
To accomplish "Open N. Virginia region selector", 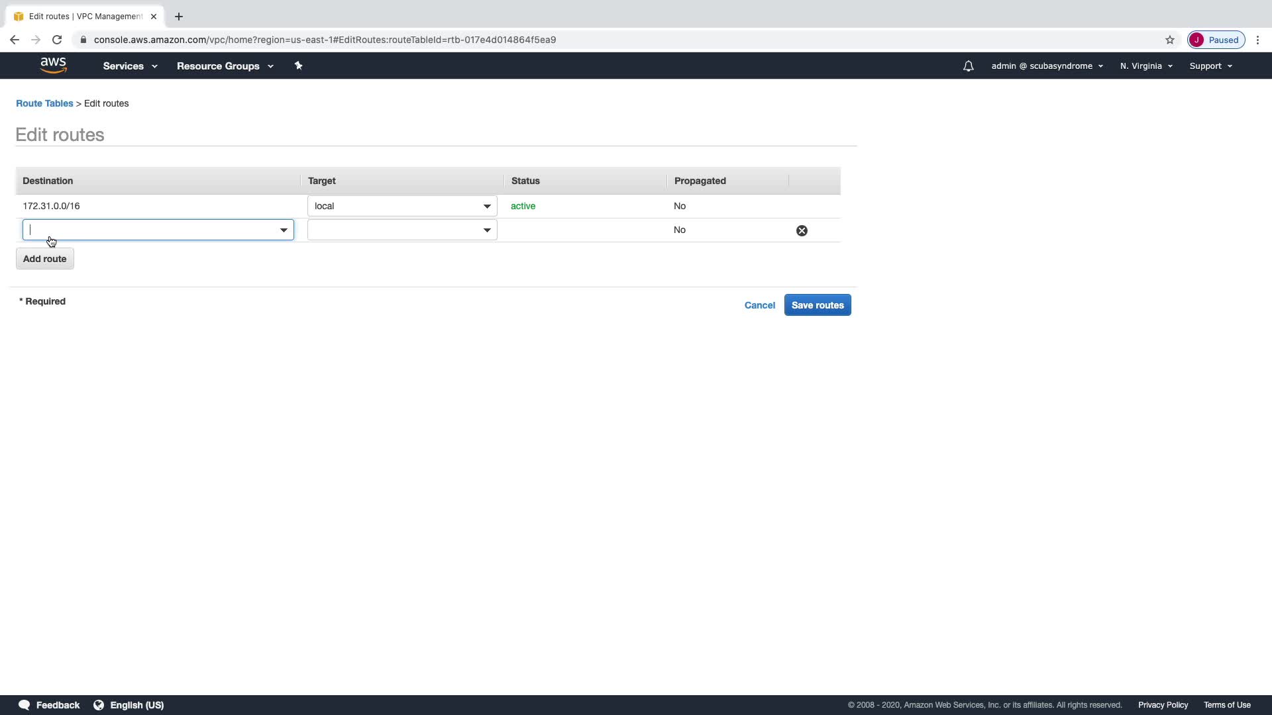I will (x=1146, y=66).
